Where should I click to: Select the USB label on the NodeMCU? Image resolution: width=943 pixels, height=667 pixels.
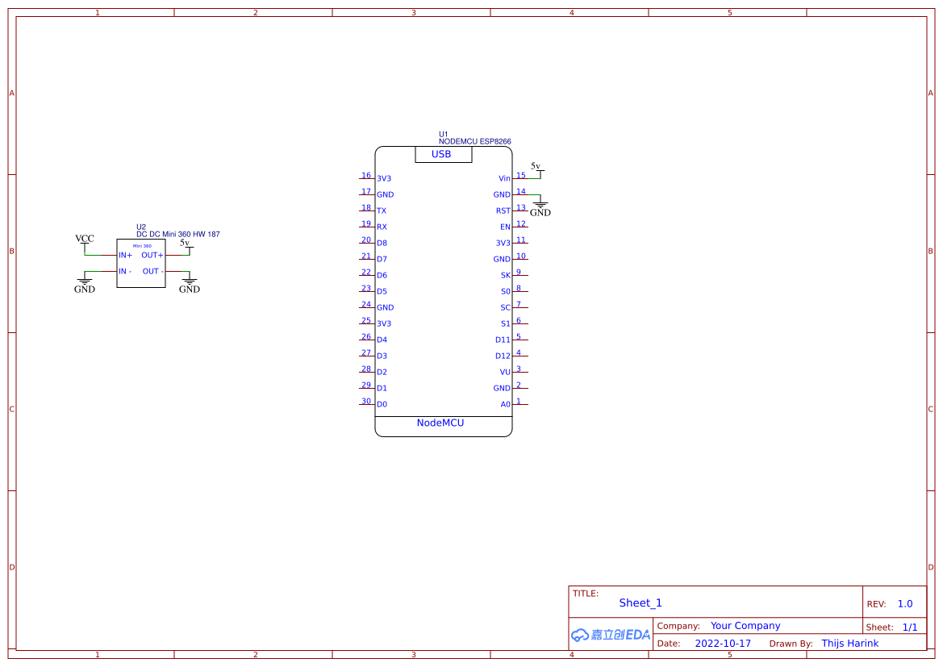443,153
